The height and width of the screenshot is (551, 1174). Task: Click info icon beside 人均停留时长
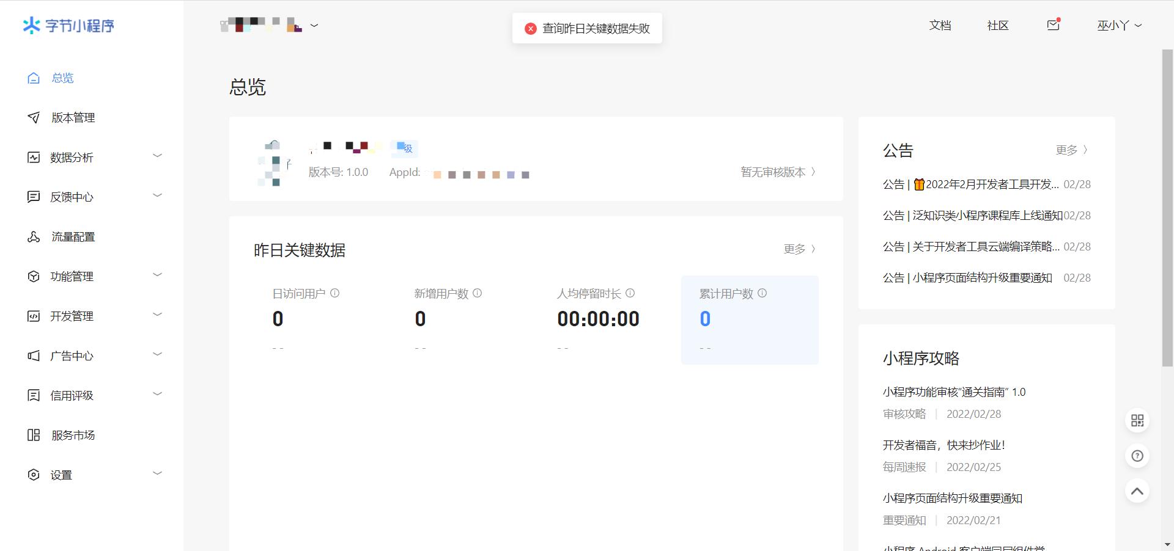click(630, 293)
